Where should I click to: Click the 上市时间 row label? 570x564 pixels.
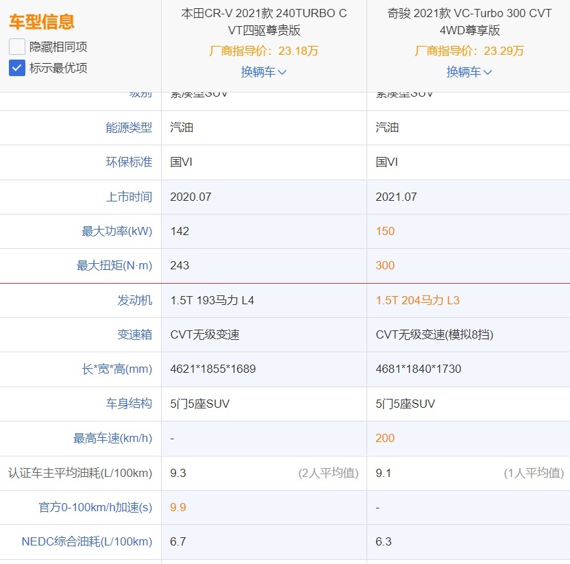129,197
